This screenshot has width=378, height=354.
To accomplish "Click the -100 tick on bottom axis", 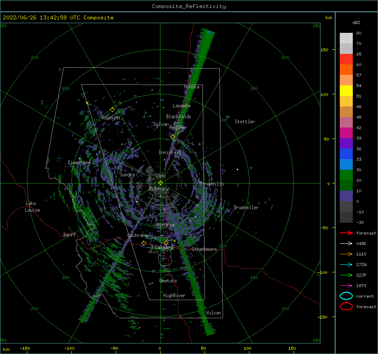I will pos(69,348).
